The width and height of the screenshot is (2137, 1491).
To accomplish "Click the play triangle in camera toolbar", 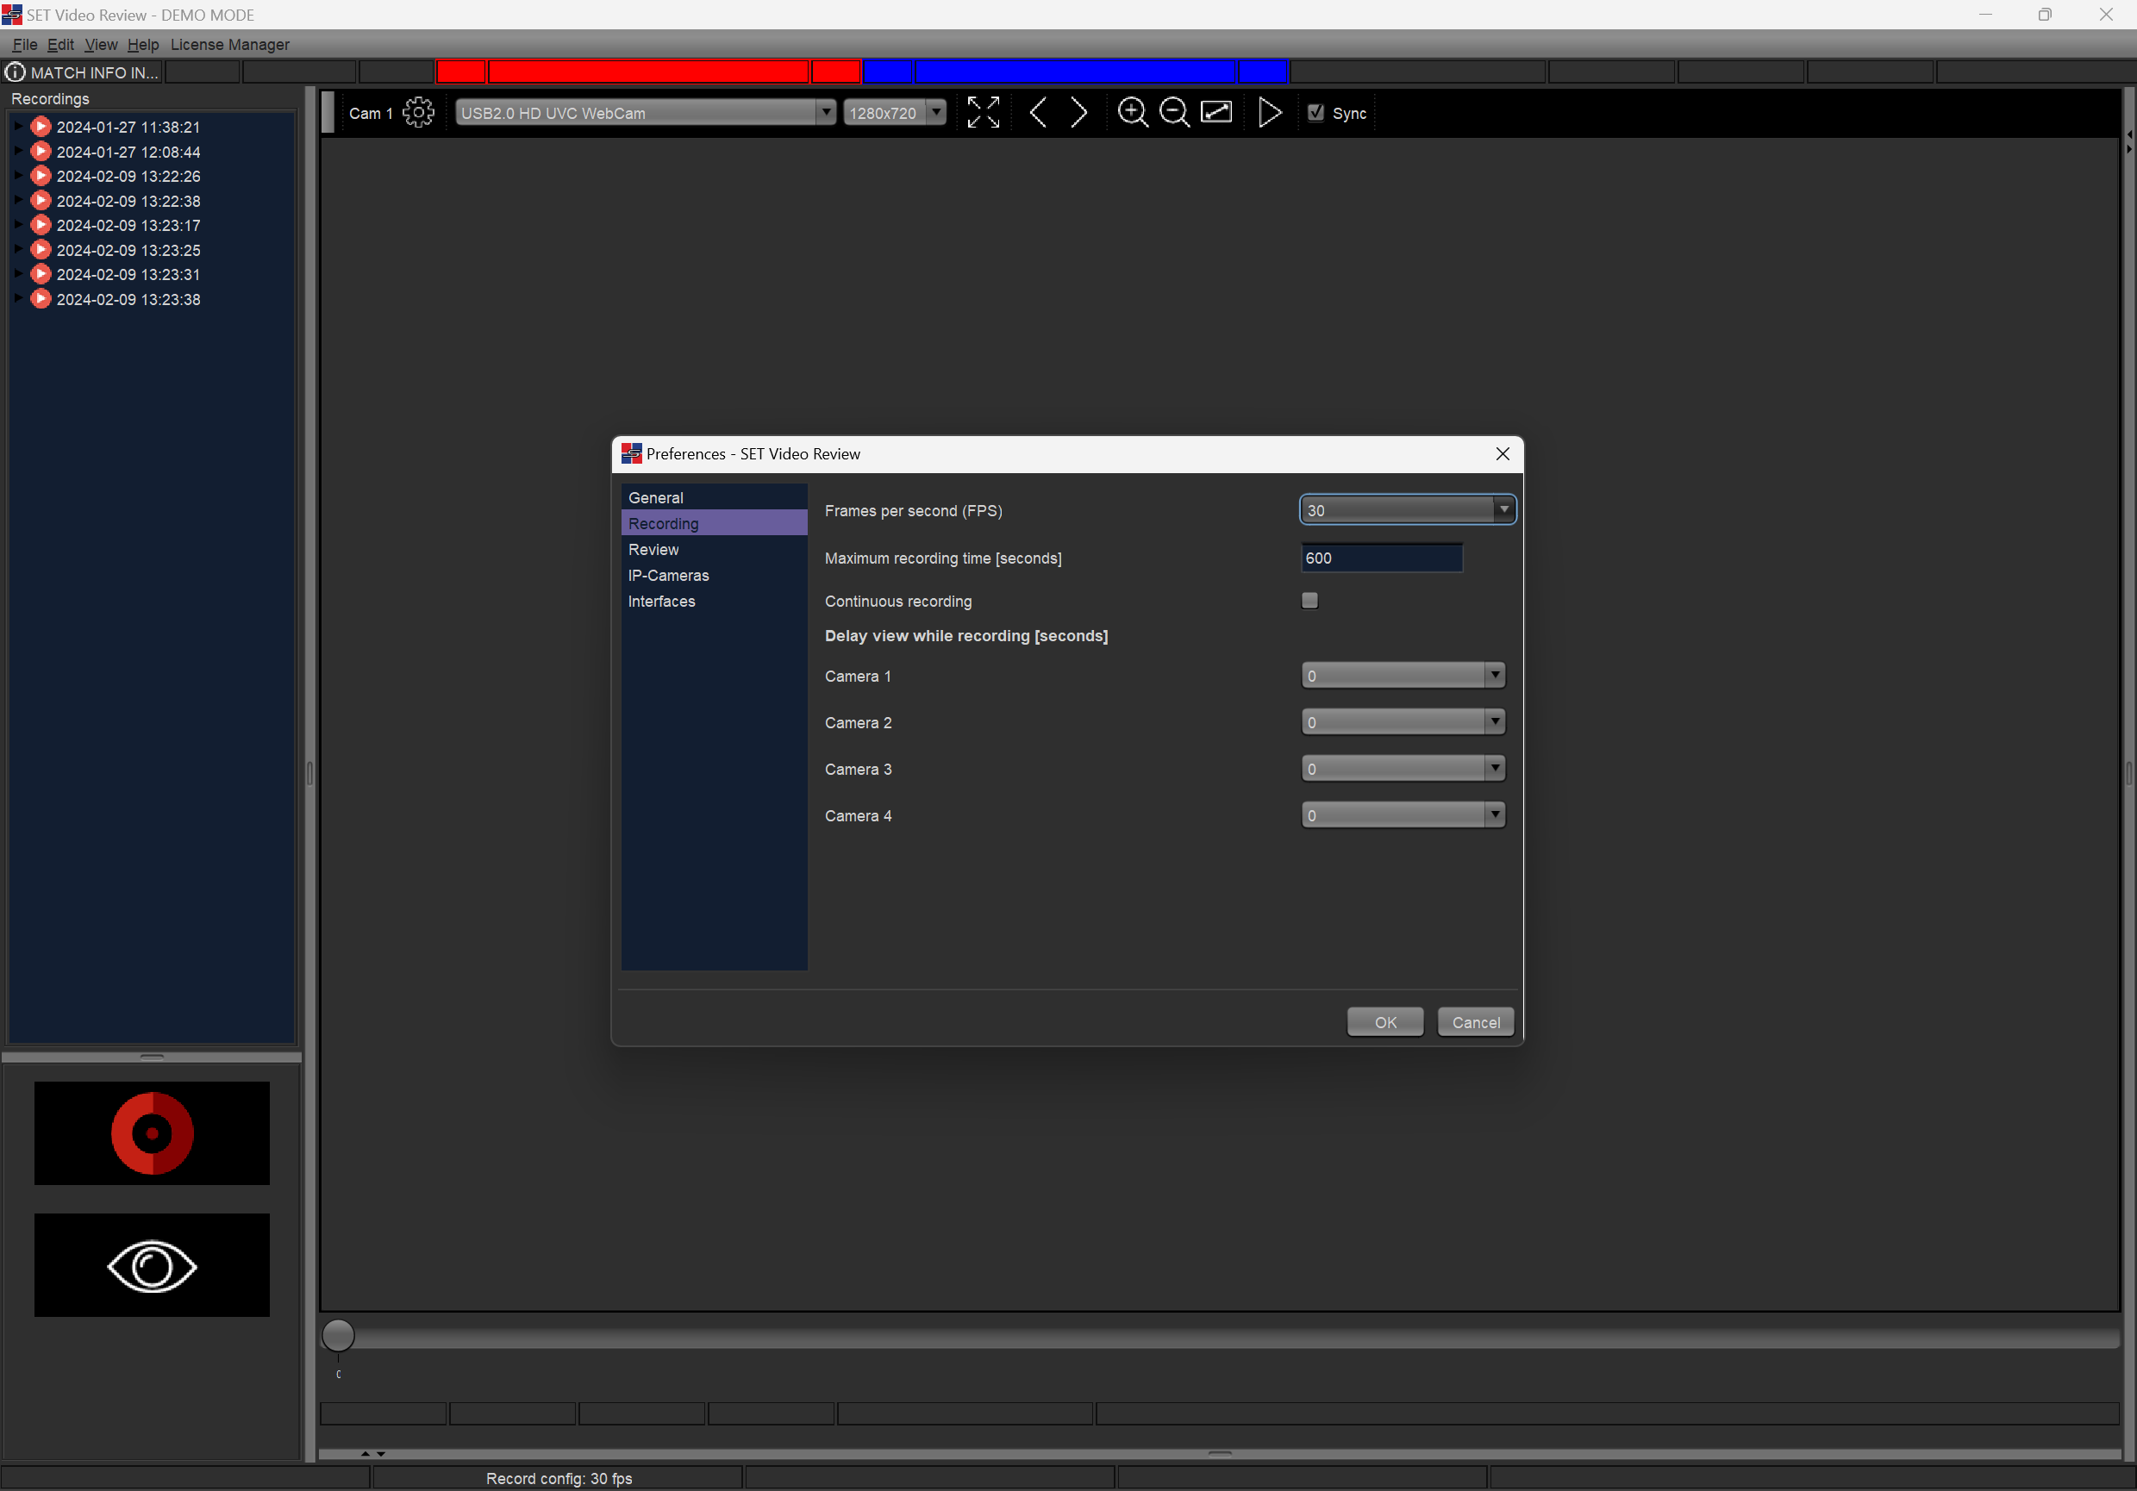I will (x=1269, y=113).
